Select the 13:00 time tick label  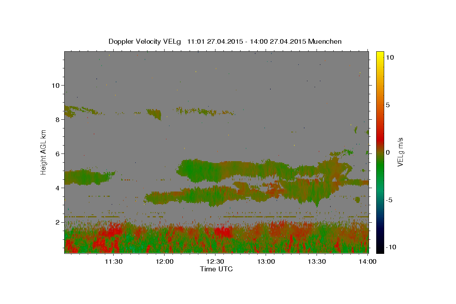(x=266, y=261)
